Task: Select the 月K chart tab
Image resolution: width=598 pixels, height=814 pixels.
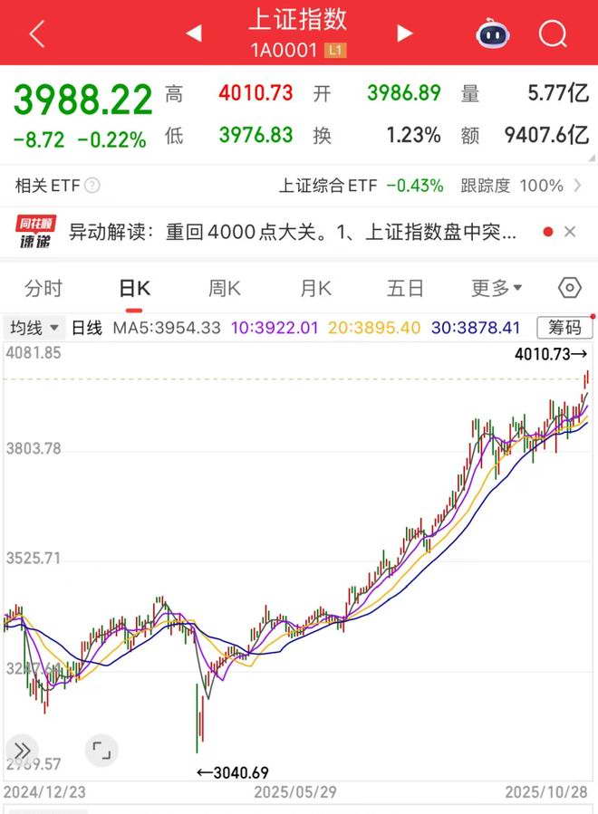Action: tap(315, 288)
